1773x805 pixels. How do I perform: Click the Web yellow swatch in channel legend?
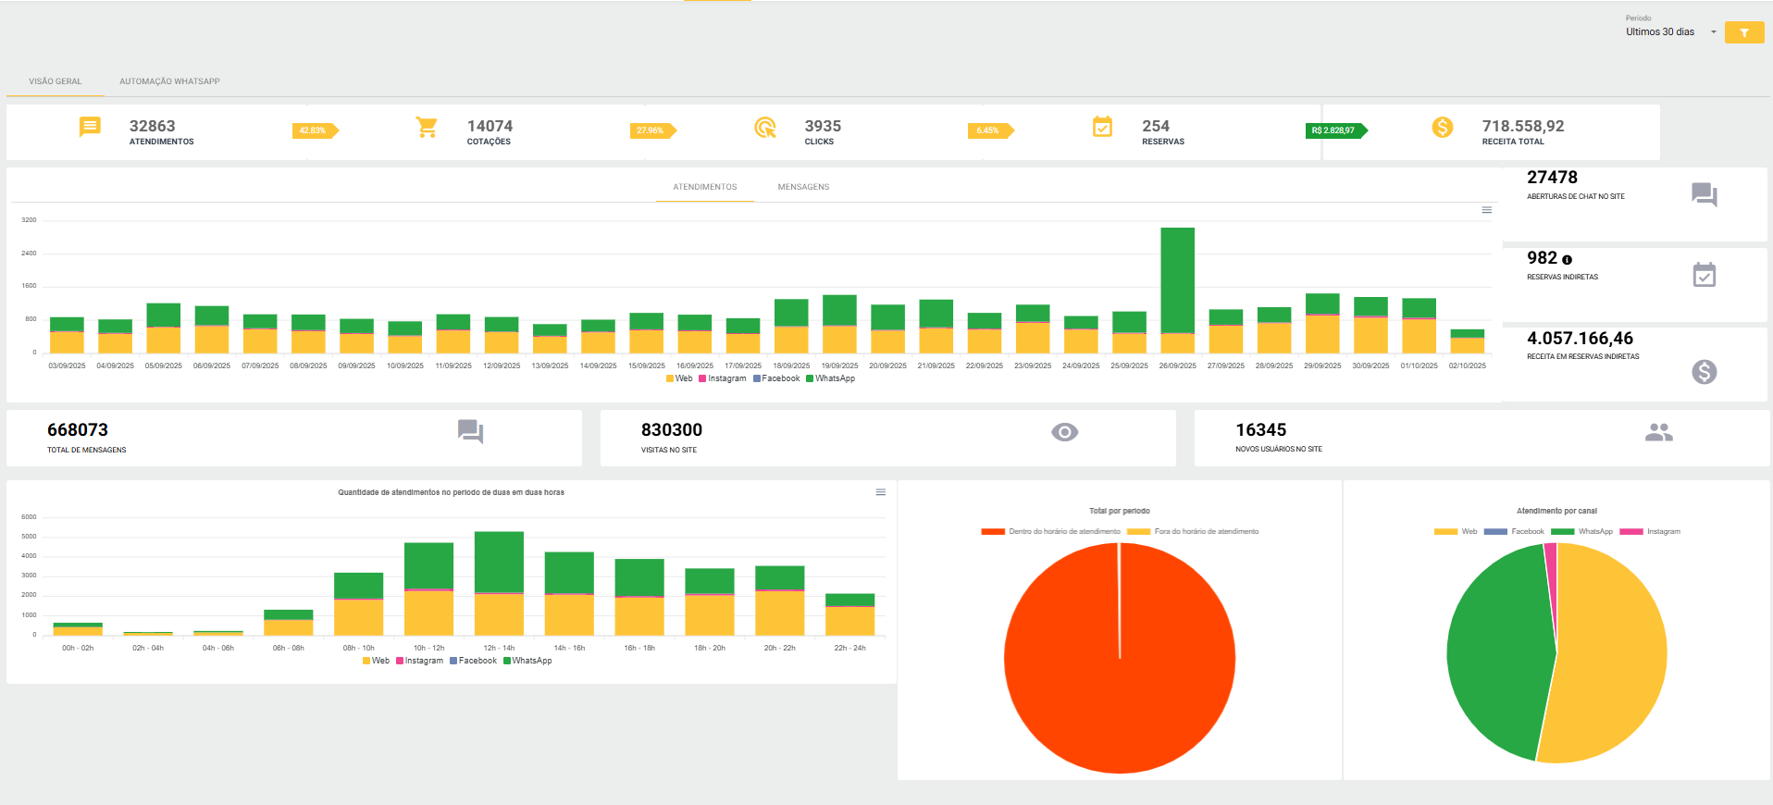click(1445, 532)
